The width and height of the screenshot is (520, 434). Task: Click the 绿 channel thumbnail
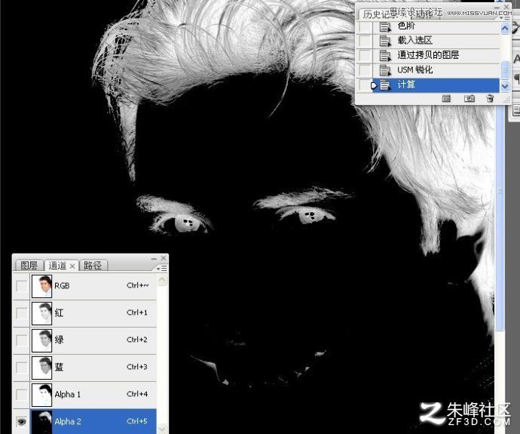tap(41, 340)
